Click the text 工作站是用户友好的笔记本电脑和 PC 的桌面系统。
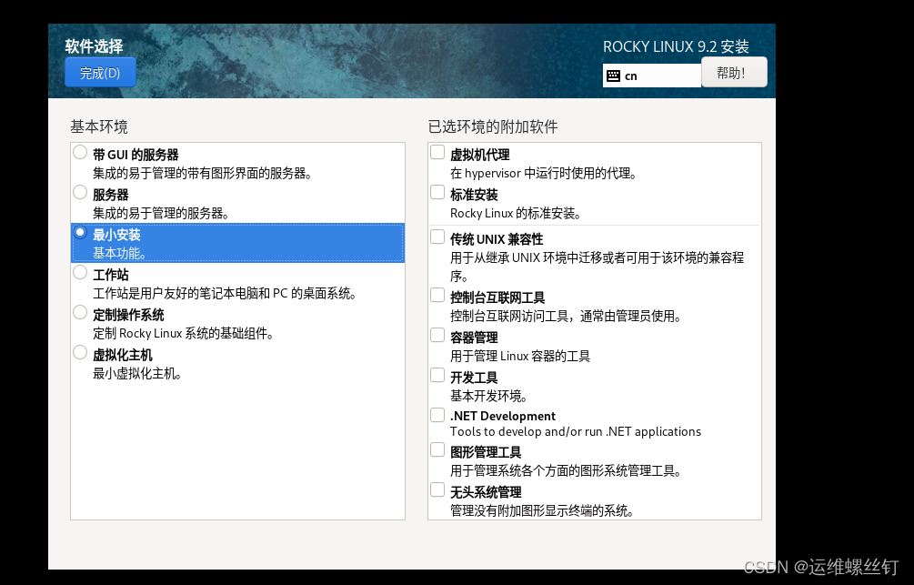The height and width of the screenshot is (585, 914). click(x=225, y=293)
